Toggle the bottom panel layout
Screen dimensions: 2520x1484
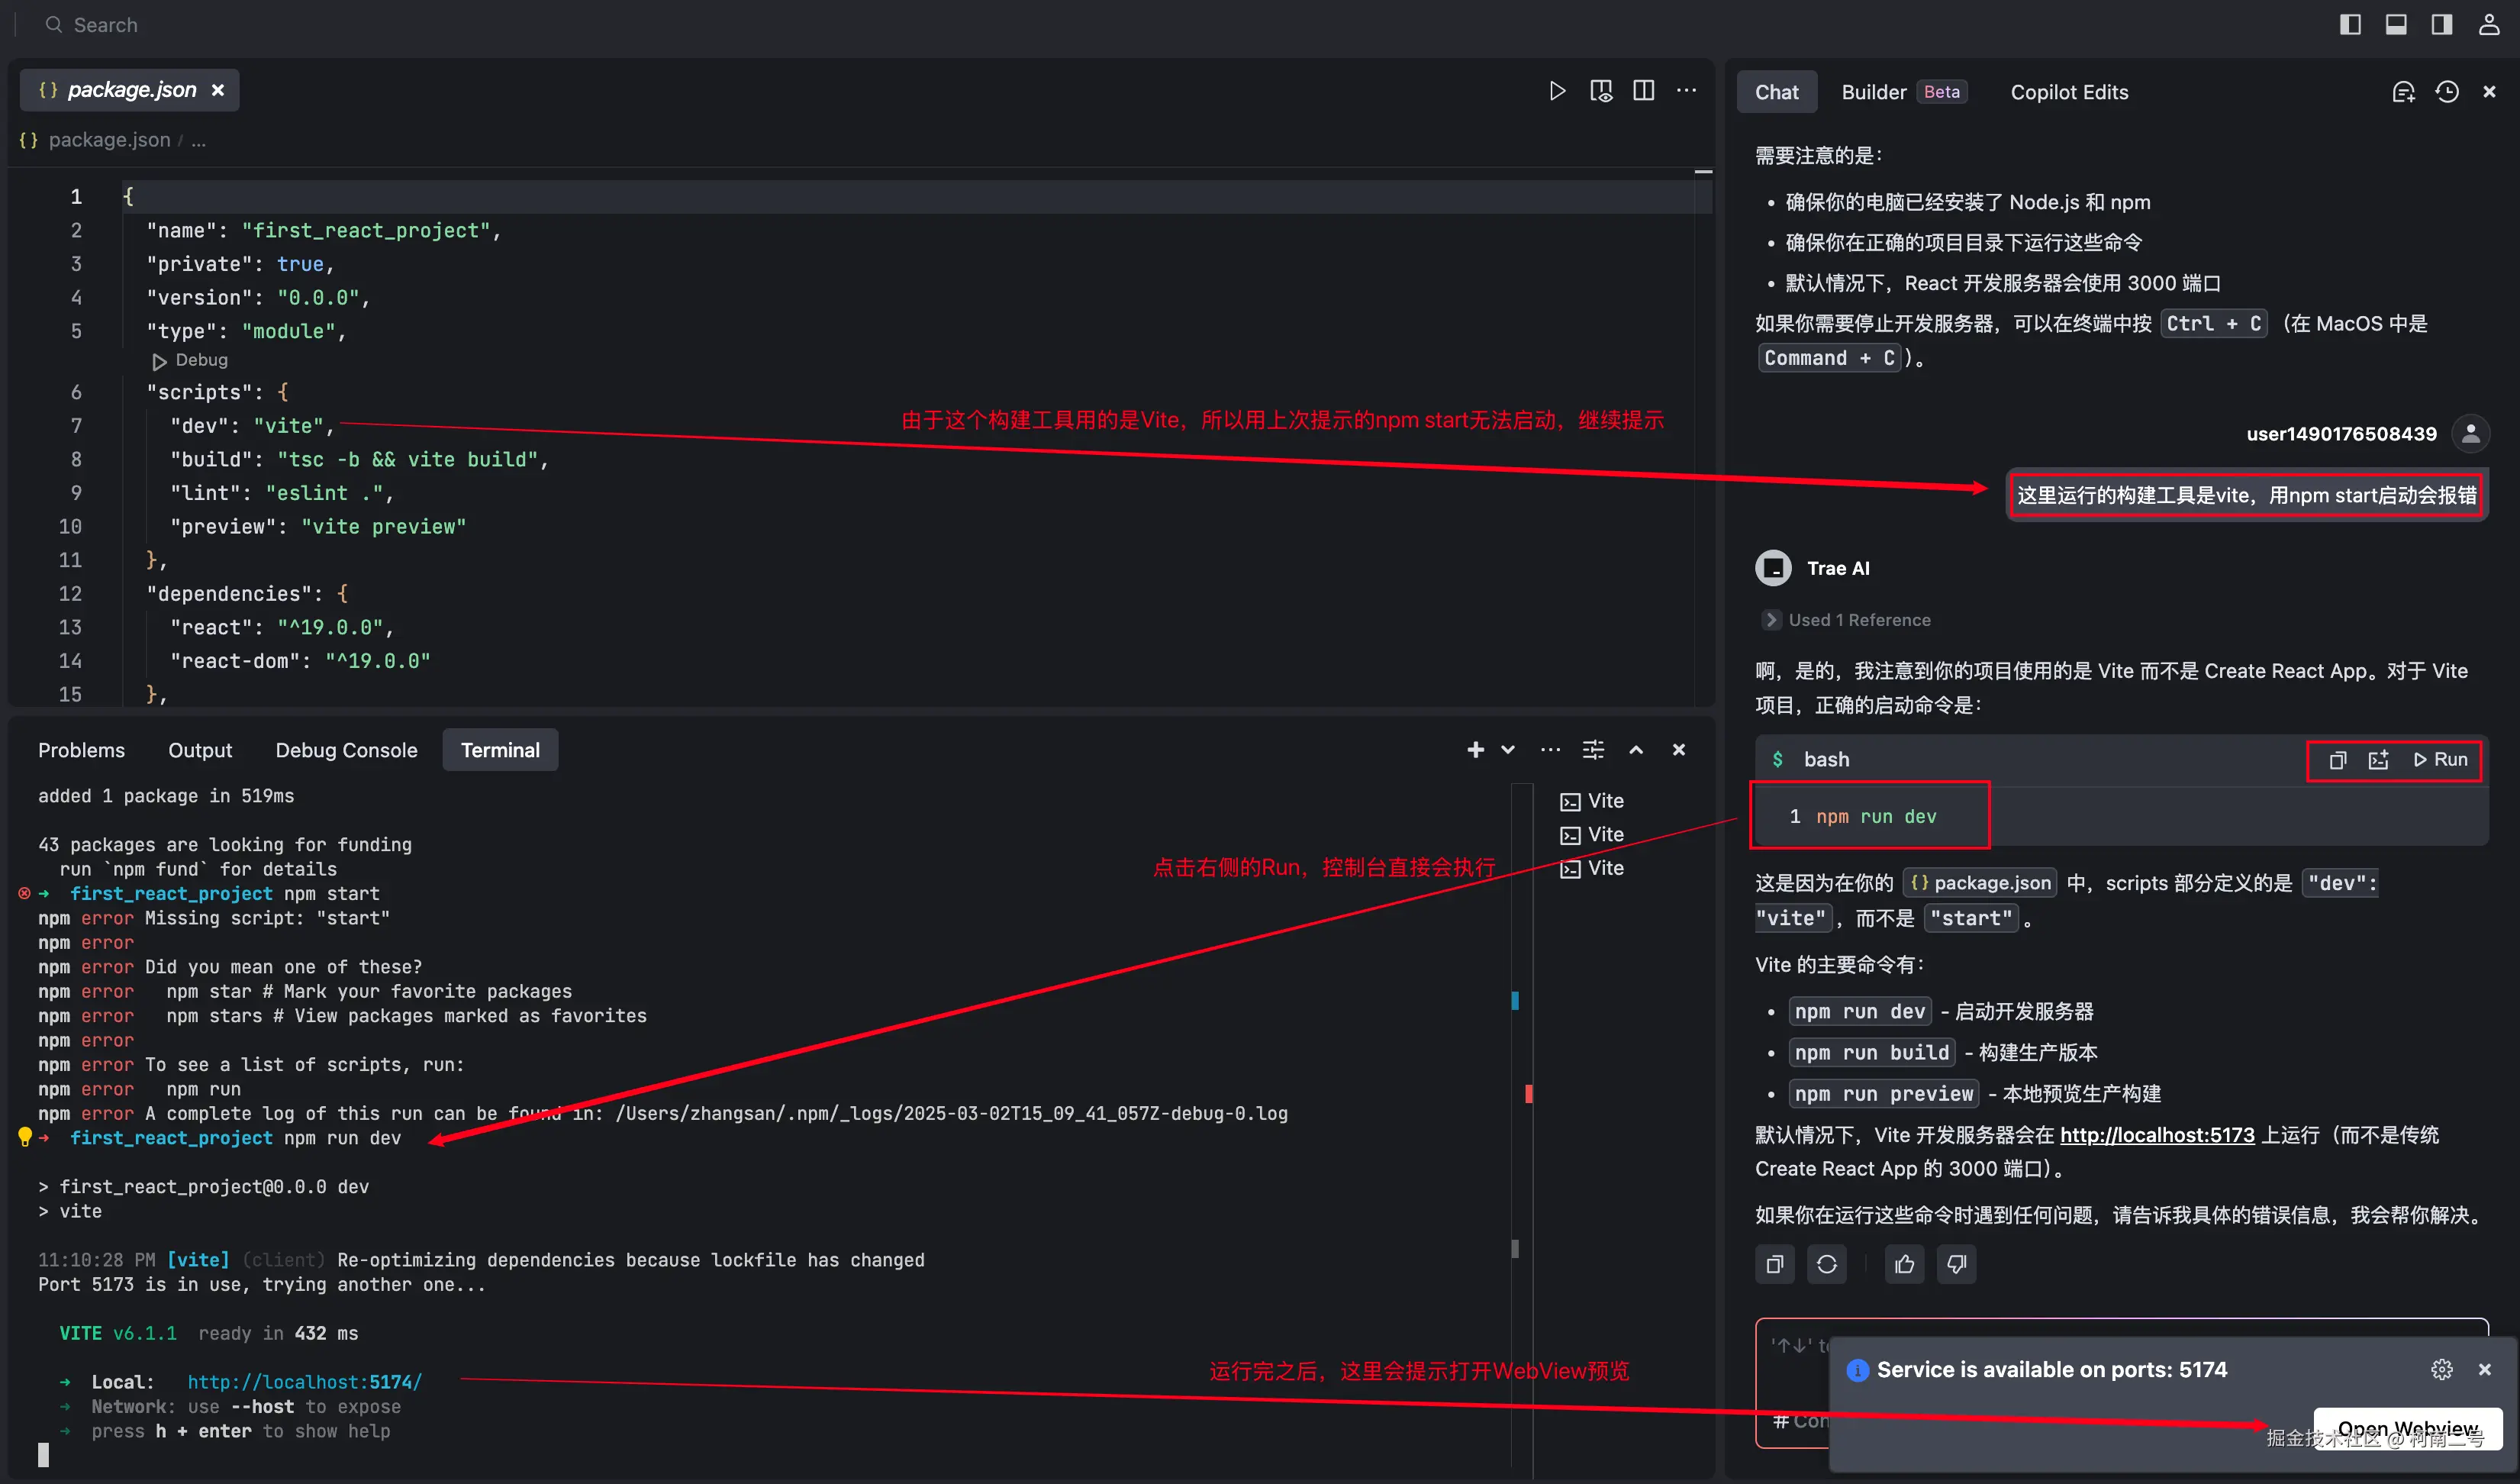coord(2396,25)
